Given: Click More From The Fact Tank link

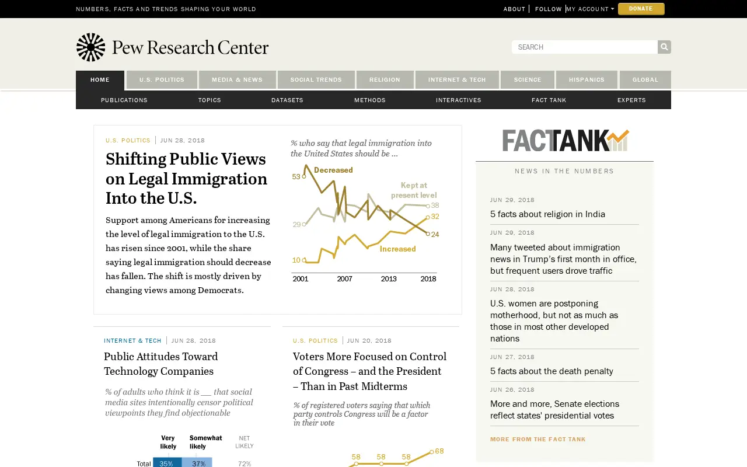Looking at the screenshot, I should click(x=538, y=440).
